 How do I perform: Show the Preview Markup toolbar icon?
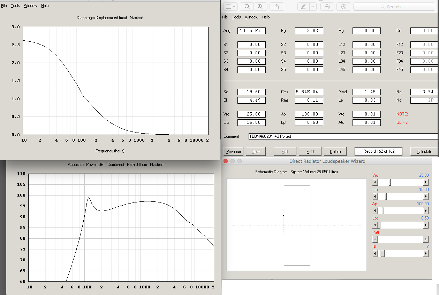click(x=344, y=7)
